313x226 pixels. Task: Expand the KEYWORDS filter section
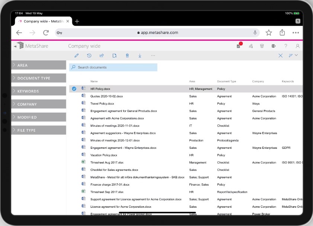pyautogui.click(x=39, y=91)
